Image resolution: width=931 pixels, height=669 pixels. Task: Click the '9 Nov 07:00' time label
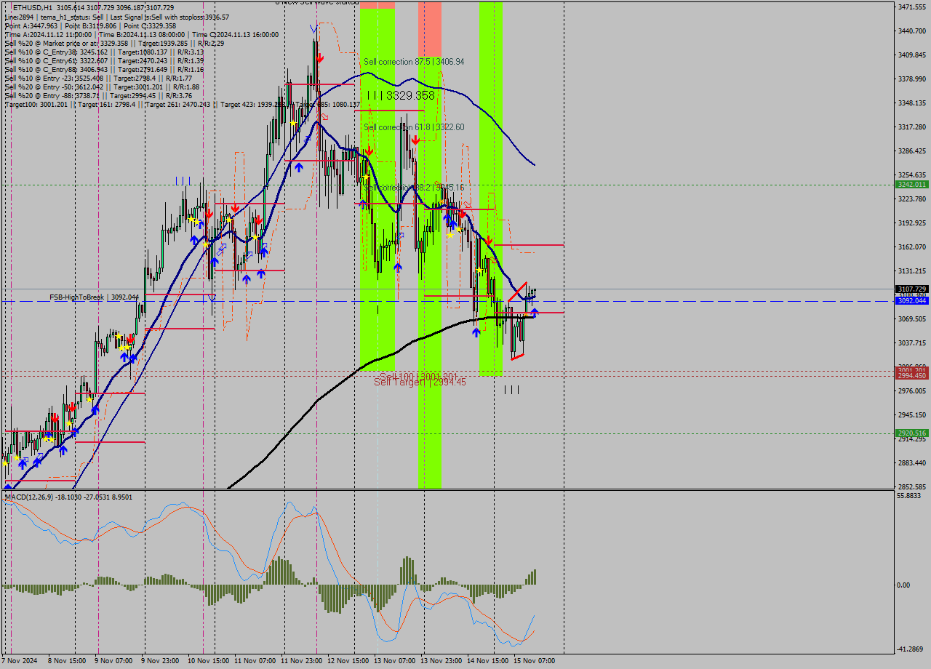pos(113,661)
